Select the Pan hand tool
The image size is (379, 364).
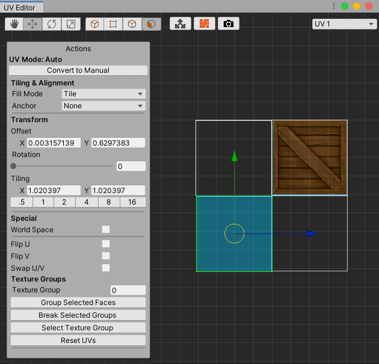coord(14,24)
